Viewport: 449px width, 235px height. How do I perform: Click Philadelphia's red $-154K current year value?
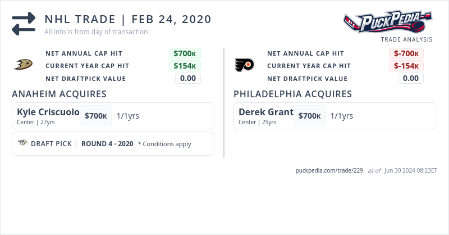pos(406,66)
